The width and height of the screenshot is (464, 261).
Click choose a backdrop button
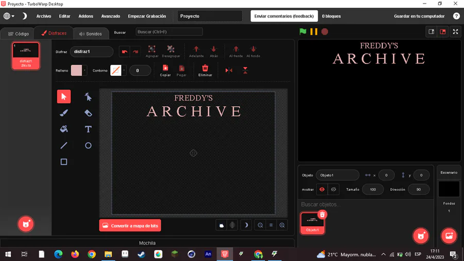pyautogui.click(x=449, y=236)
